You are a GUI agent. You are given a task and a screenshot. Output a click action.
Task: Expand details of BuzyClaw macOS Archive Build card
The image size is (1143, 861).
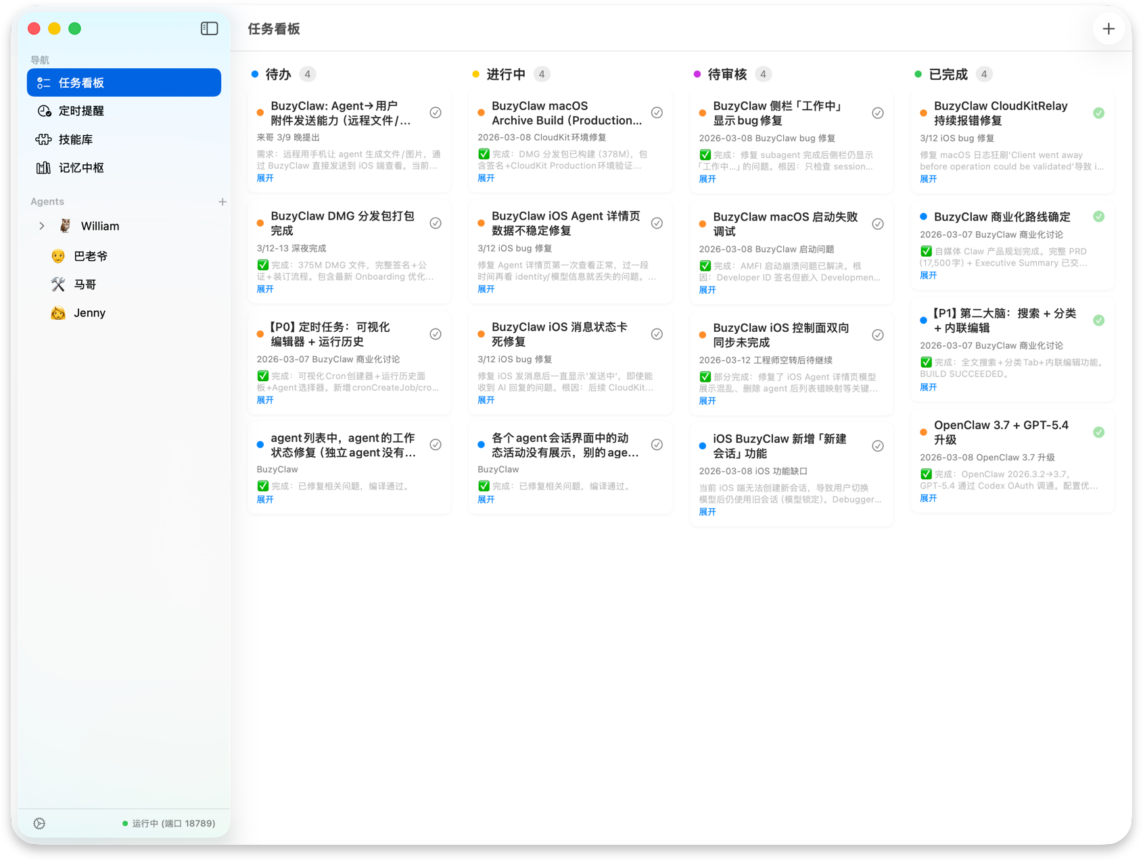point(486,178)
